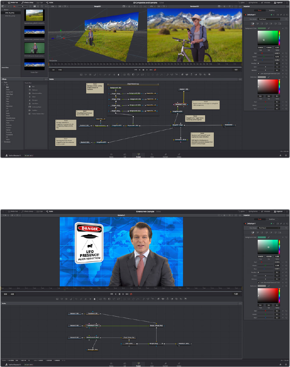Adjust the Green background slider in lower Inspector
This screenshot has height=367, width=290.
(266, 265)
